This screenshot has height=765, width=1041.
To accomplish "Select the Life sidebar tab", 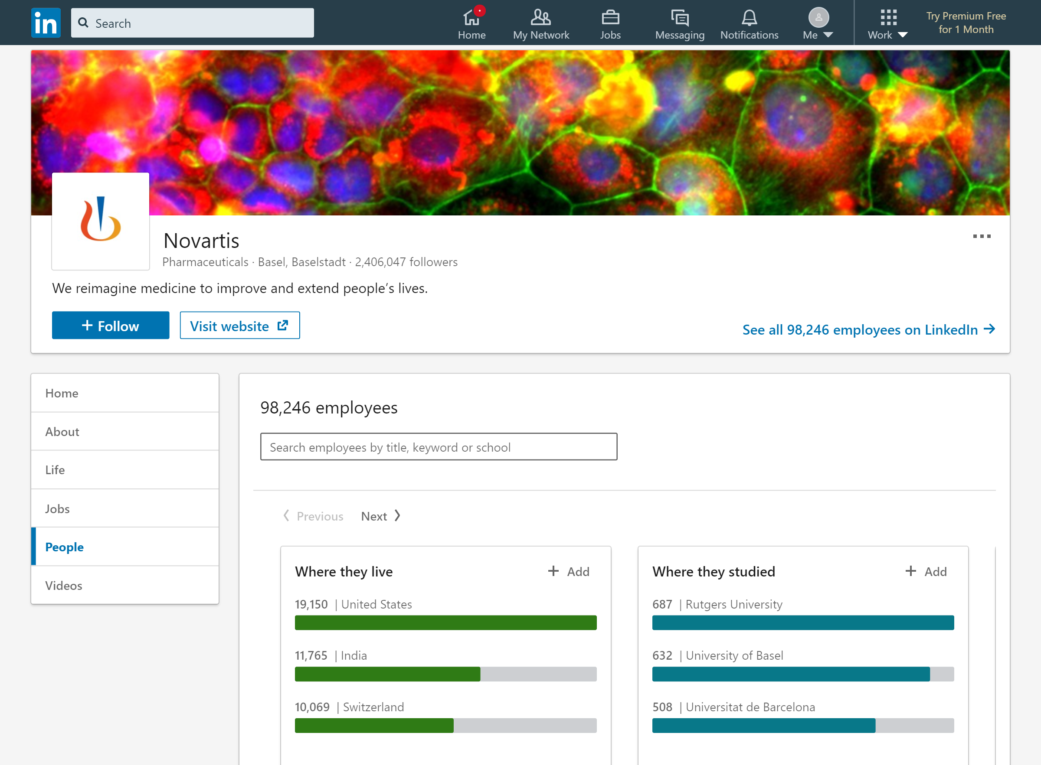I will (124, 470).
